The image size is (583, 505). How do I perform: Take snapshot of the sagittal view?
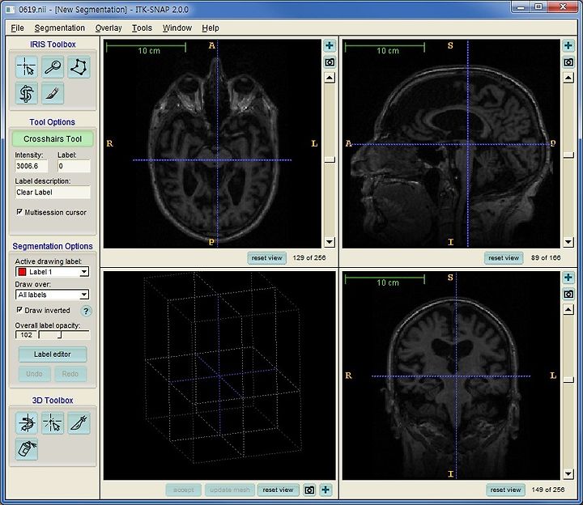pyautogui.click(x=568, y=62)
